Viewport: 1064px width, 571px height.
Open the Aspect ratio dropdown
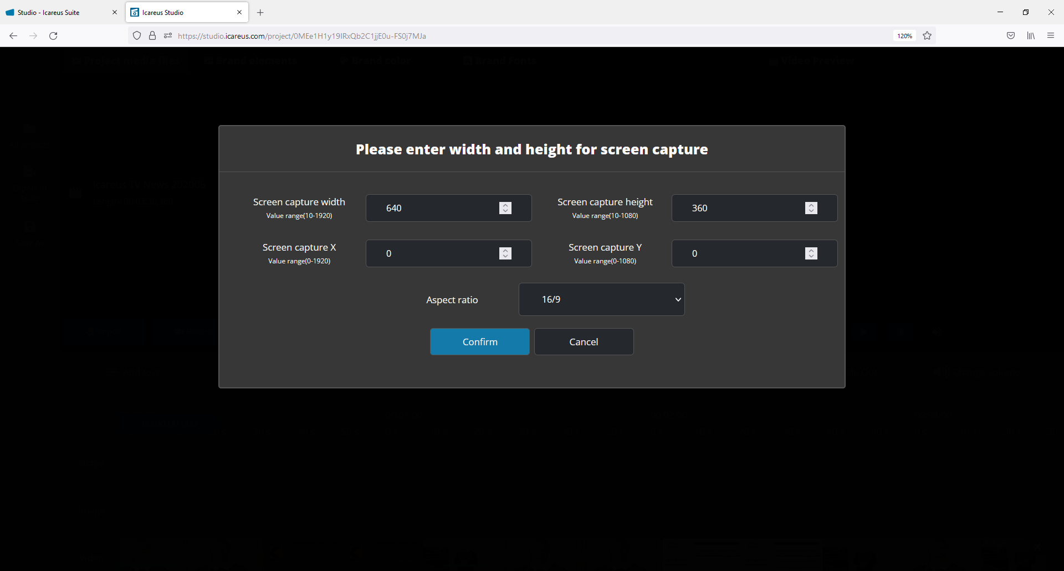601,299
